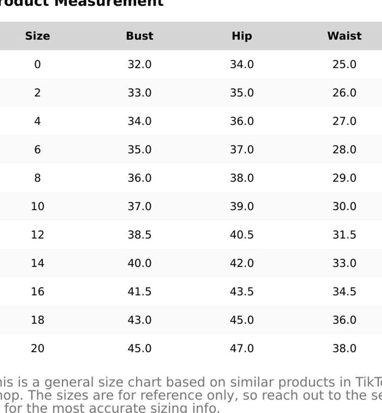Click bust value 37.0 in size 10 row
Screen dimensions: 382x413
(139, 206)
